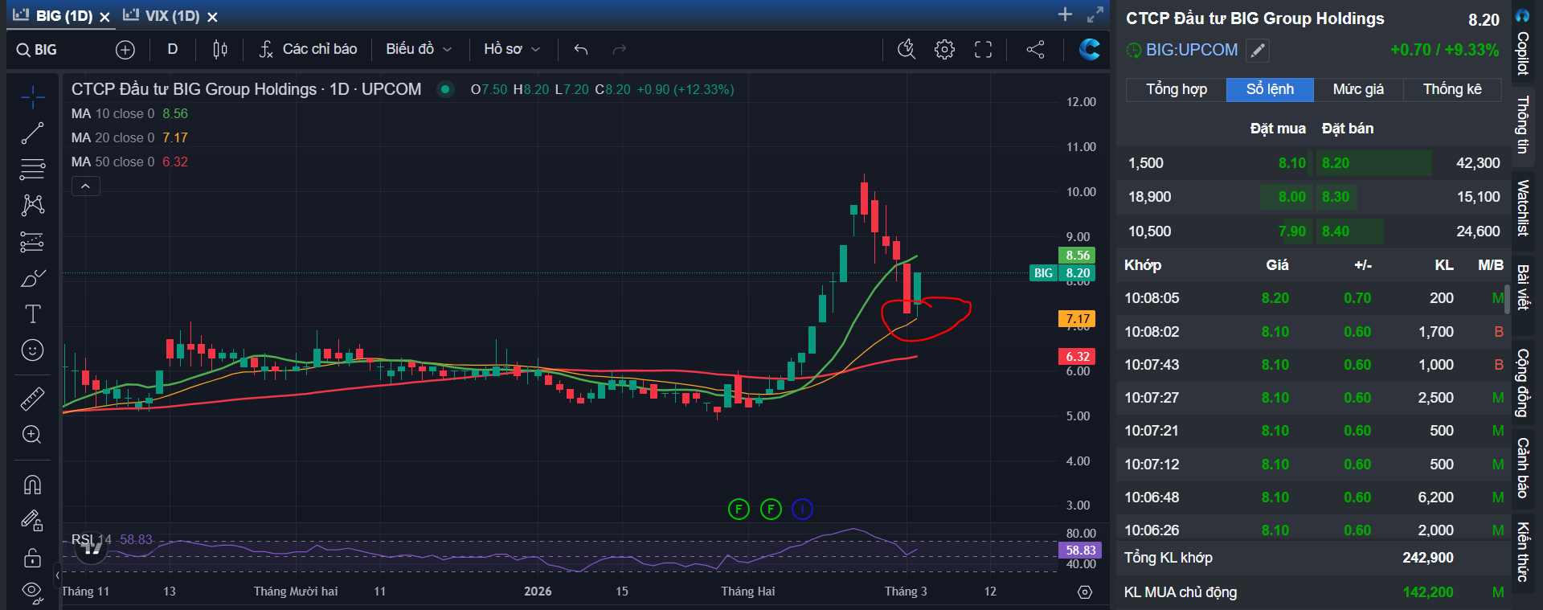Open the Thống kê tab

click(x=1452, y=89)
